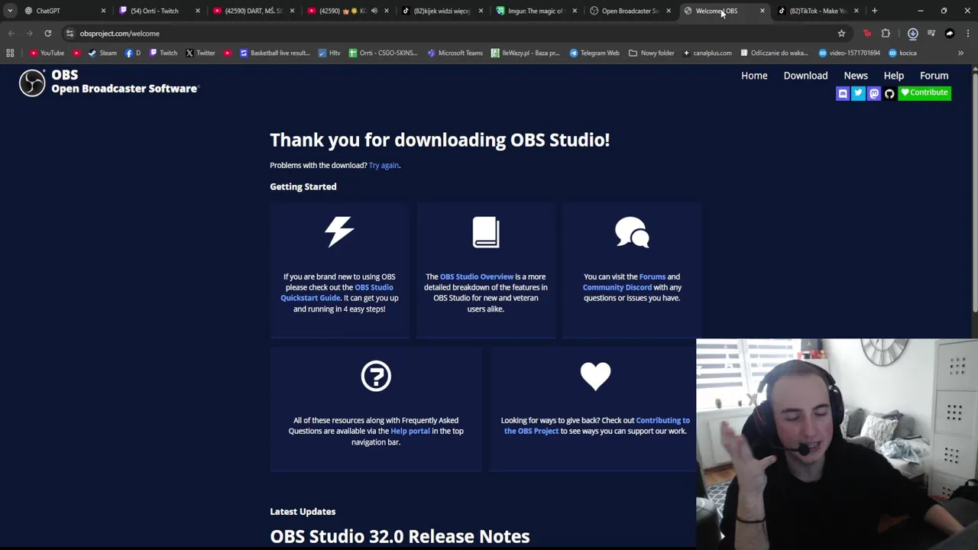Screen dimensions: 978x550
Task: Open Contributing to the OBS Project link
Action: click(597, 425)
